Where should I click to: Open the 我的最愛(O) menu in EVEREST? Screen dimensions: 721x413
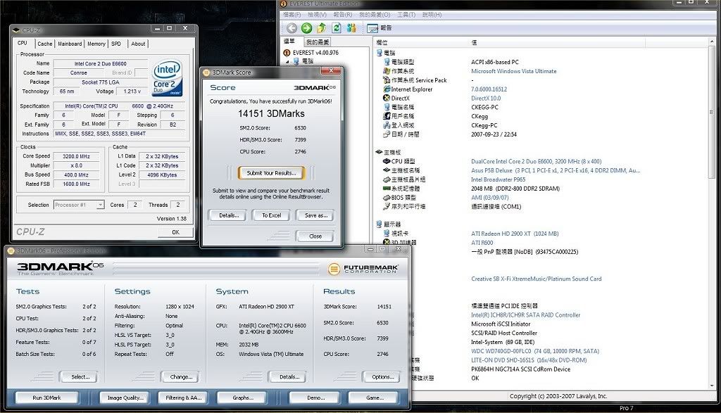point(374,15)
